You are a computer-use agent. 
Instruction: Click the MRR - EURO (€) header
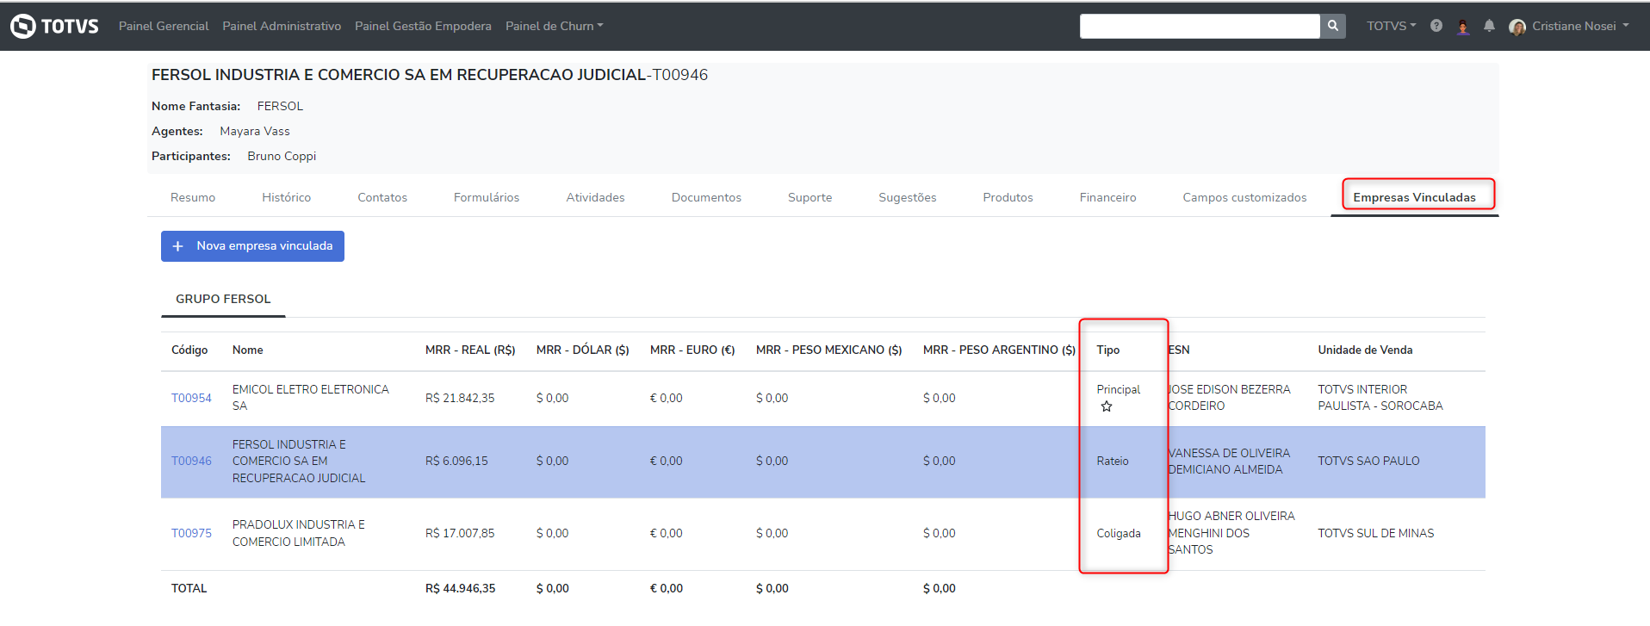692,350
